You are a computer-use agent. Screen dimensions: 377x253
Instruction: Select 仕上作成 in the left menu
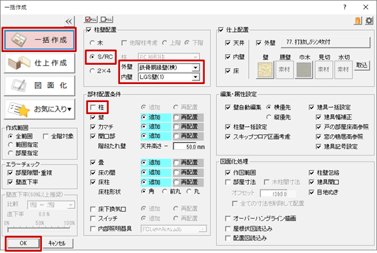(39, 63)
